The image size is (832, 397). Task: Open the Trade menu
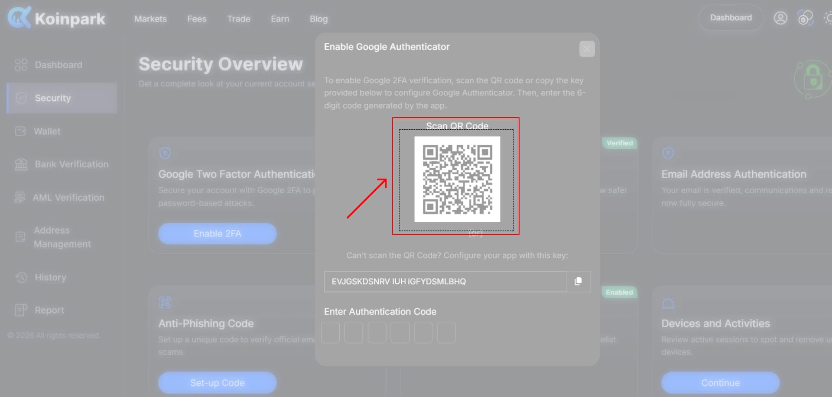[x=239, y=19]
